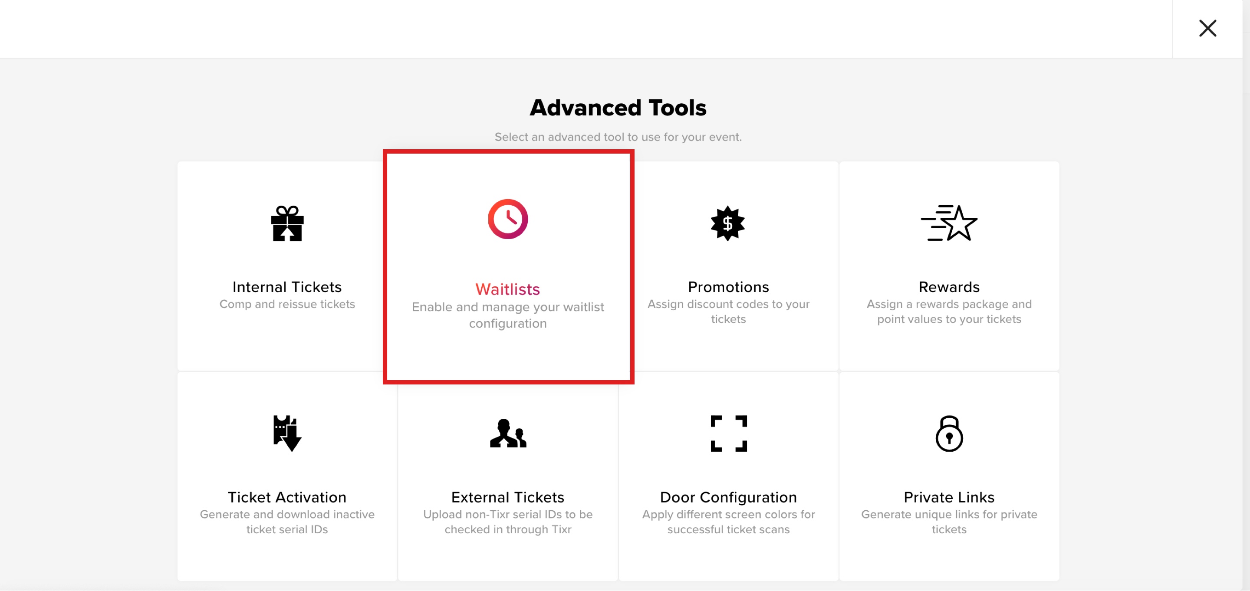Choose the Promotions heading
Screen dimensions: 1250x591
pos(728,287)
